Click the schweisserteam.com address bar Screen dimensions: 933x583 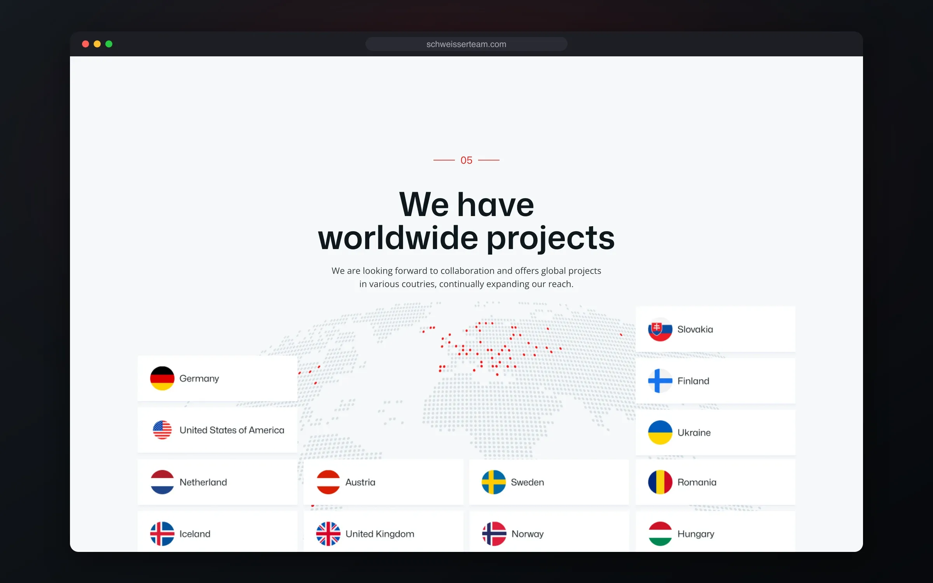(x=466, y=44)
